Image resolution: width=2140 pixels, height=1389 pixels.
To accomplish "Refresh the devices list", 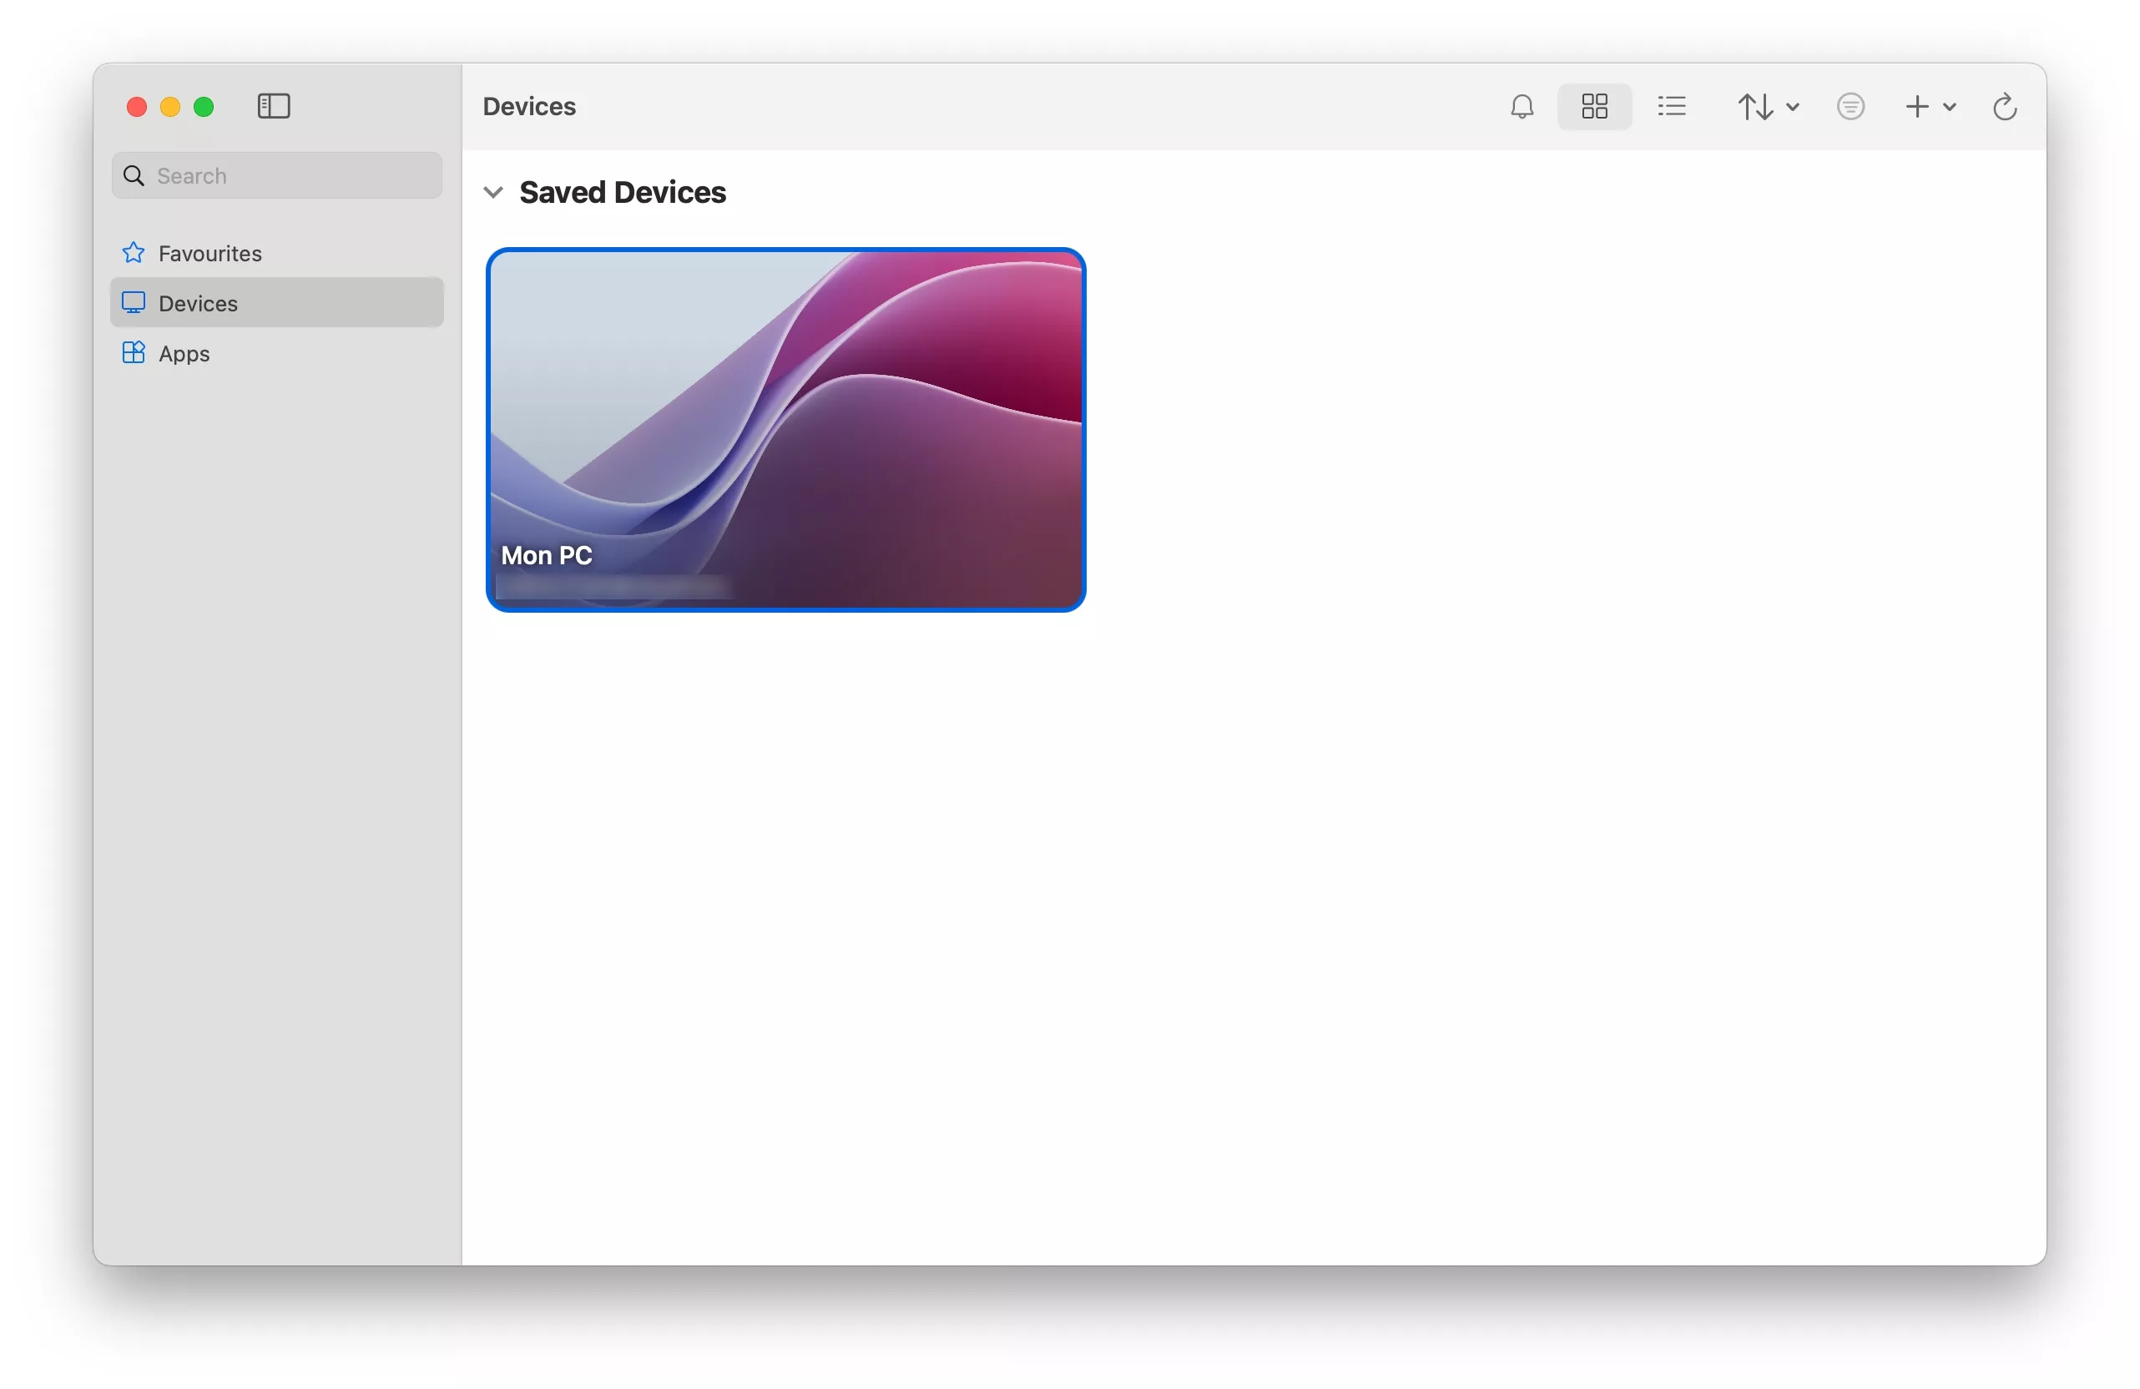I will point(2004,107).
